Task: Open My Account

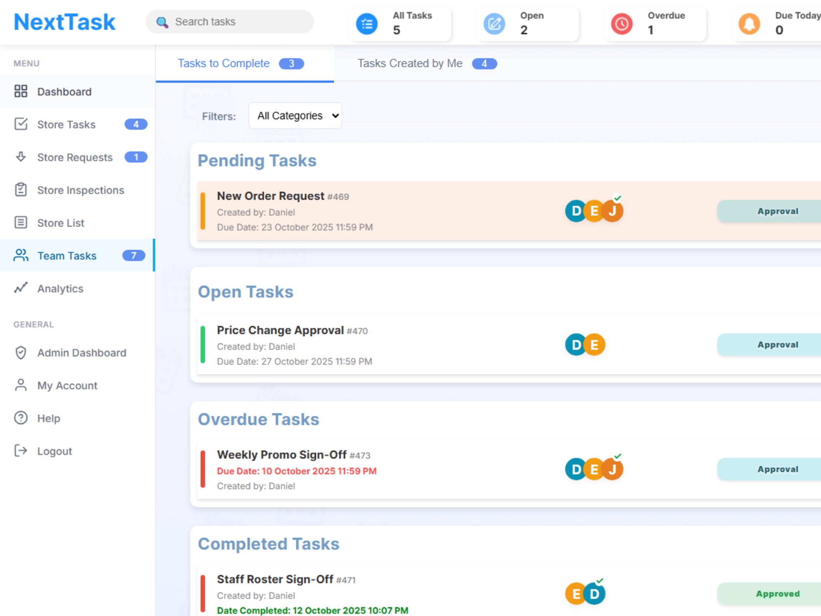Action: (77, 385)
